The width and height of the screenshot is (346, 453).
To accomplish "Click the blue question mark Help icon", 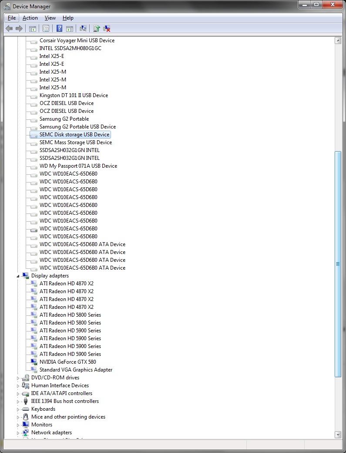I will [x=60, y=28].
